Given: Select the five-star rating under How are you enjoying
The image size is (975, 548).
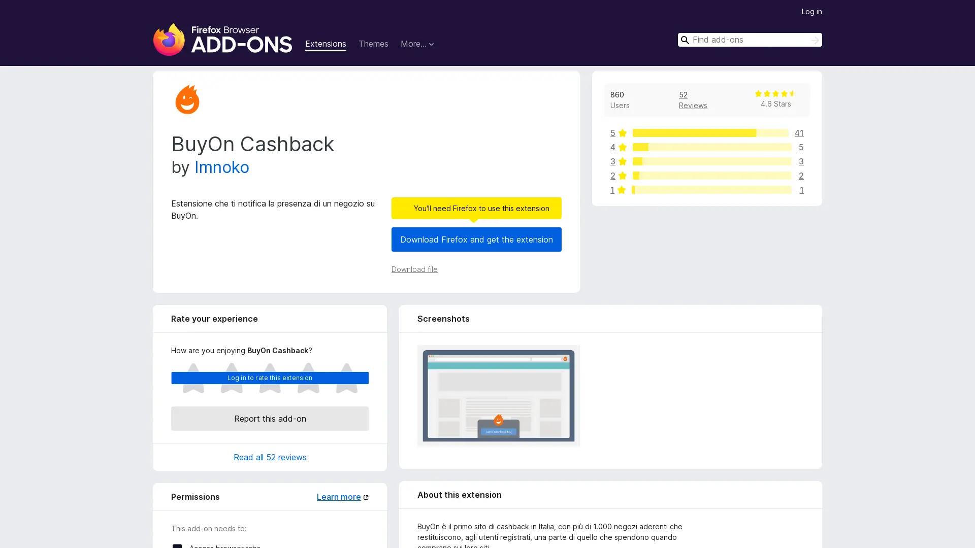Looking at the screenshot, I should coord(346,380).
